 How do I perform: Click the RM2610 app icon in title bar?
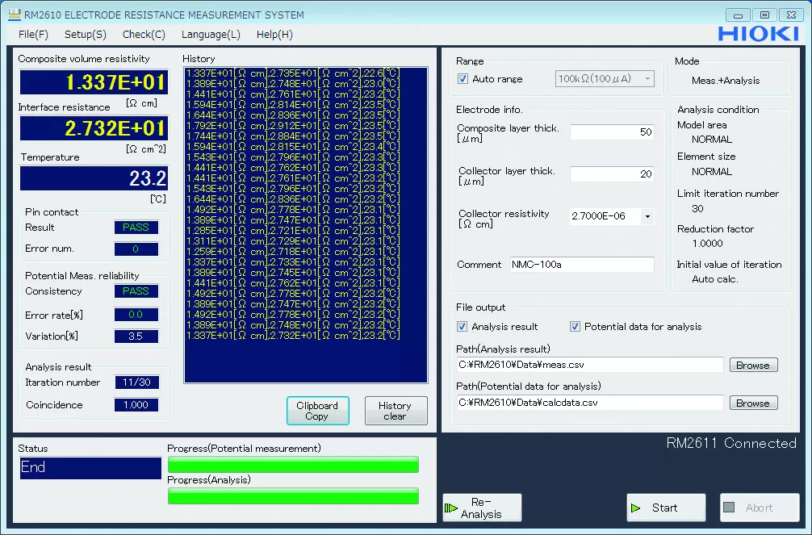tap(14, 15)
